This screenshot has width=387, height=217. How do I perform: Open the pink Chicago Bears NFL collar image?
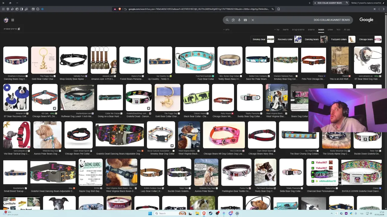coord(224,135)
